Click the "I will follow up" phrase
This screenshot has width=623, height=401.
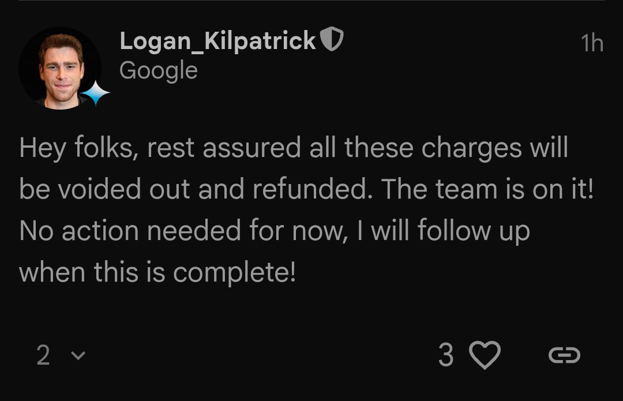[x=450, y=231]
